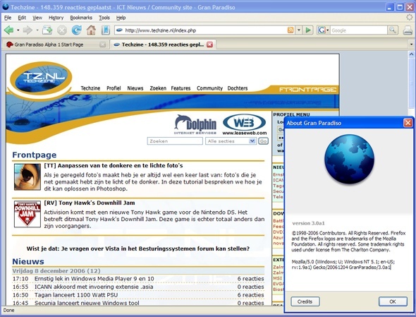Click the orange RSS feed icon
Viewport: 416px width, 317px height.
[x=290, y=30]
